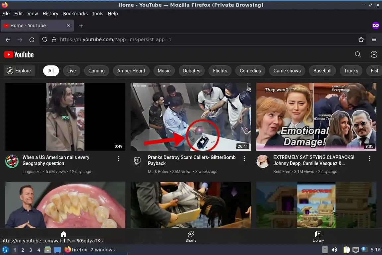Click the YouTube logo
The image size is (382, 255).
(19, 54)
